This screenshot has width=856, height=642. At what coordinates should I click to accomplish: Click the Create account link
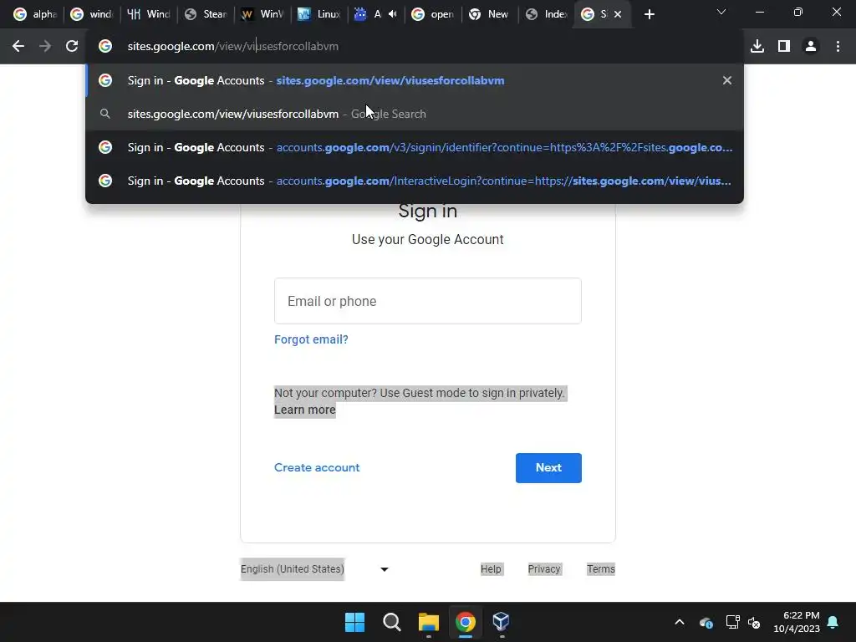coord(317,467)
